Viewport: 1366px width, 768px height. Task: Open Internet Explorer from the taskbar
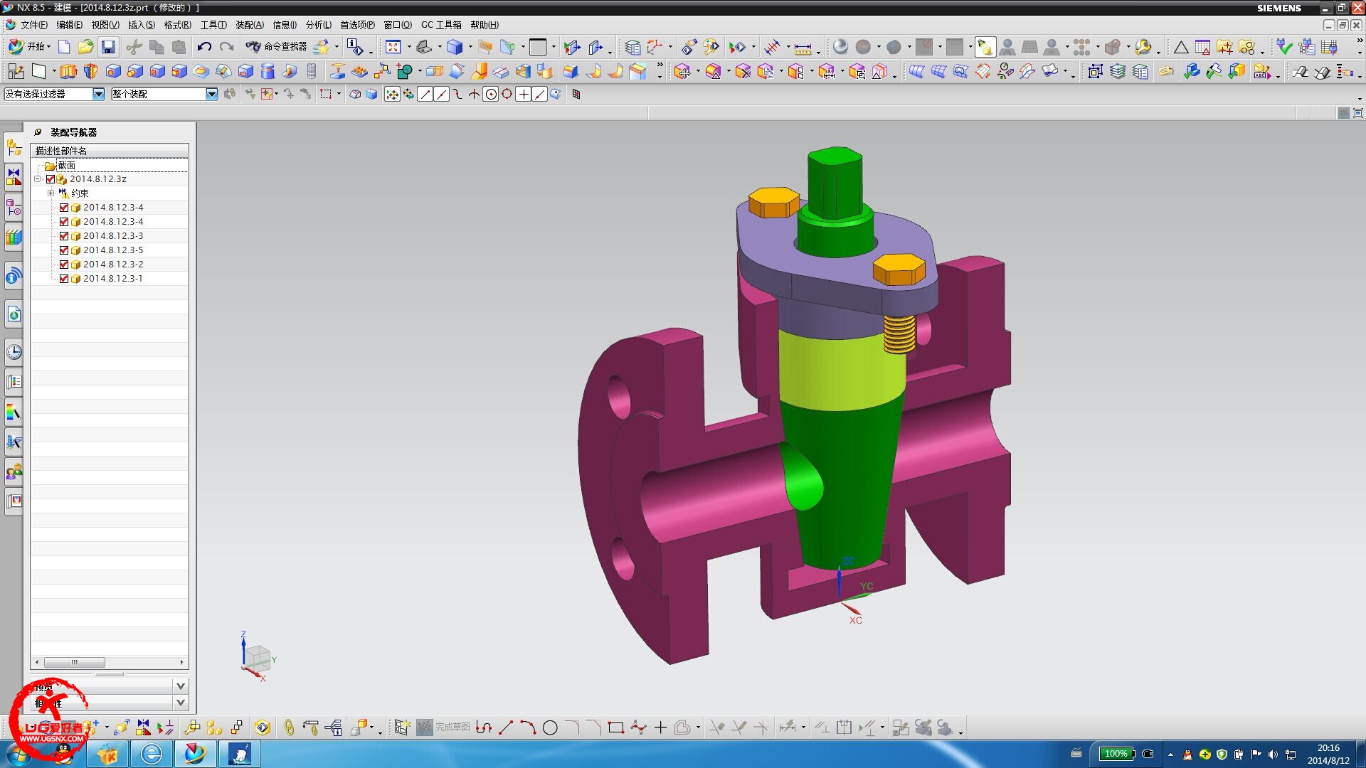[152, 754]
